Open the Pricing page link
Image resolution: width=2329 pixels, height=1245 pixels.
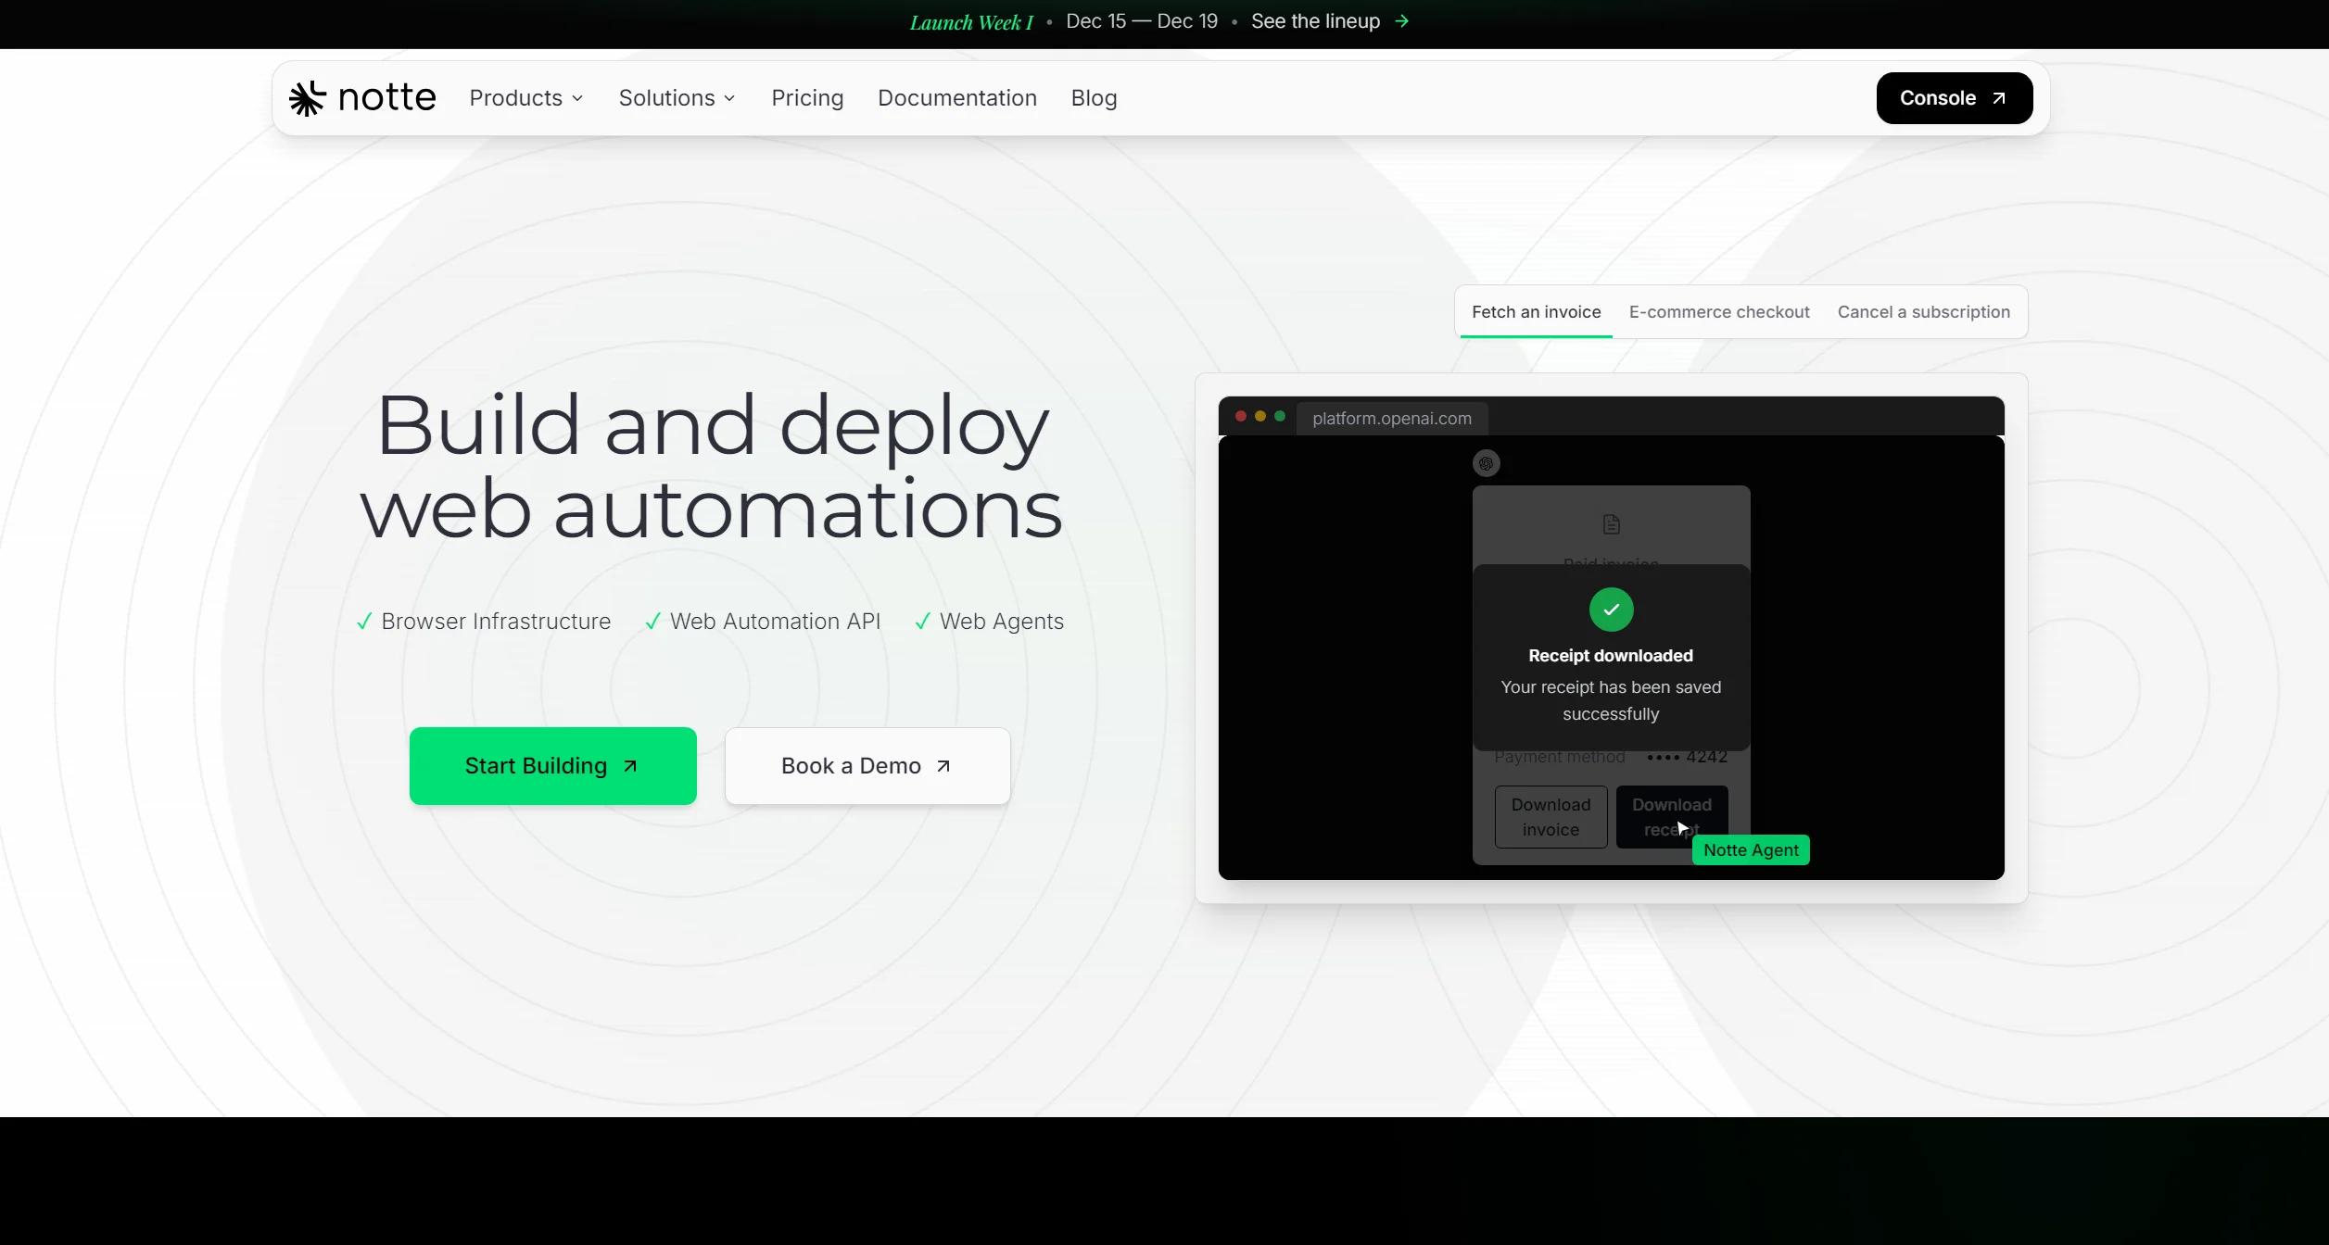point(806,98)
